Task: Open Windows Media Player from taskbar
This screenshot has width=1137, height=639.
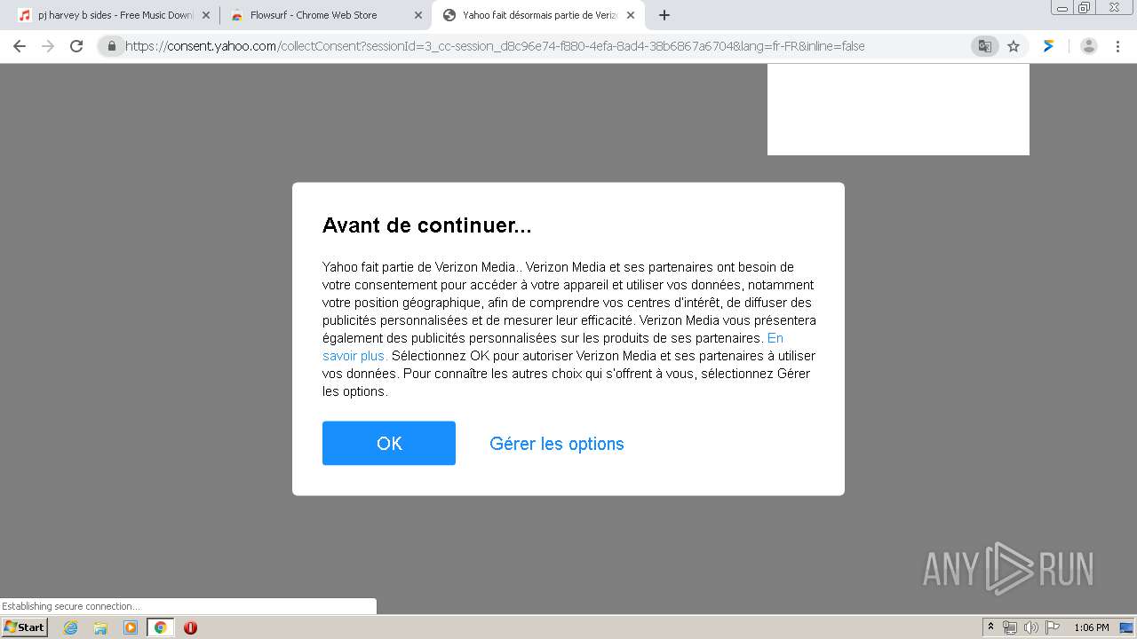Action: pyautogui.click(x=131, y=627)
